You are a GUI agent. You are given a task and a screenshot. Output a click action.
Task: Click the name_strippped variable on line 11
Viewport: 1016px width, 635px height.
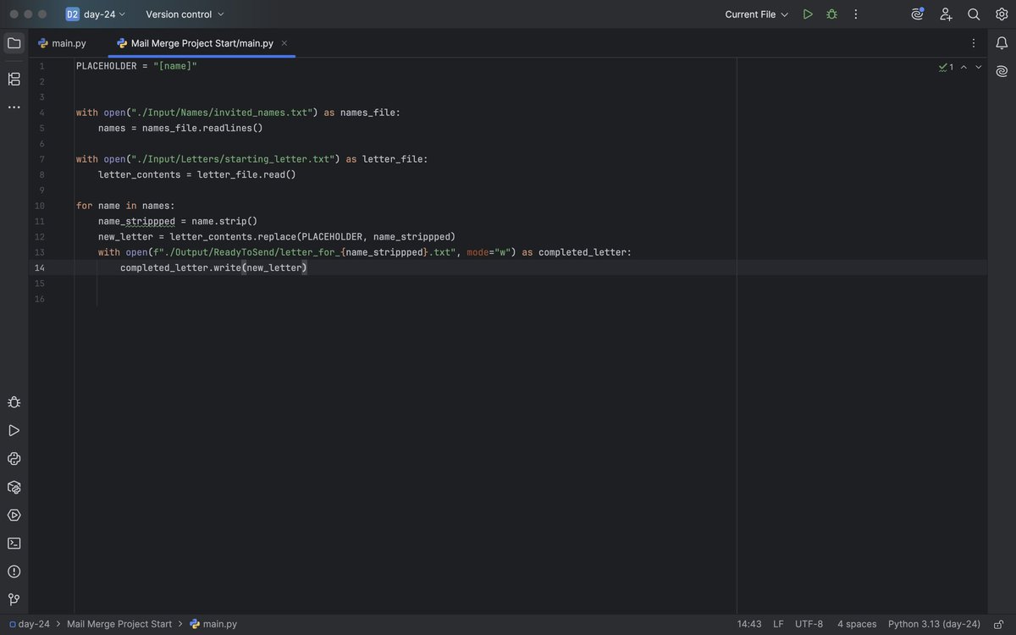[x=136, y=221]
